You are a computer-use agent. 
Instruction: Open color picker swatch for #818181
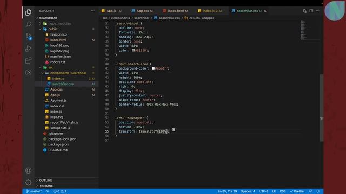[134, 50]
